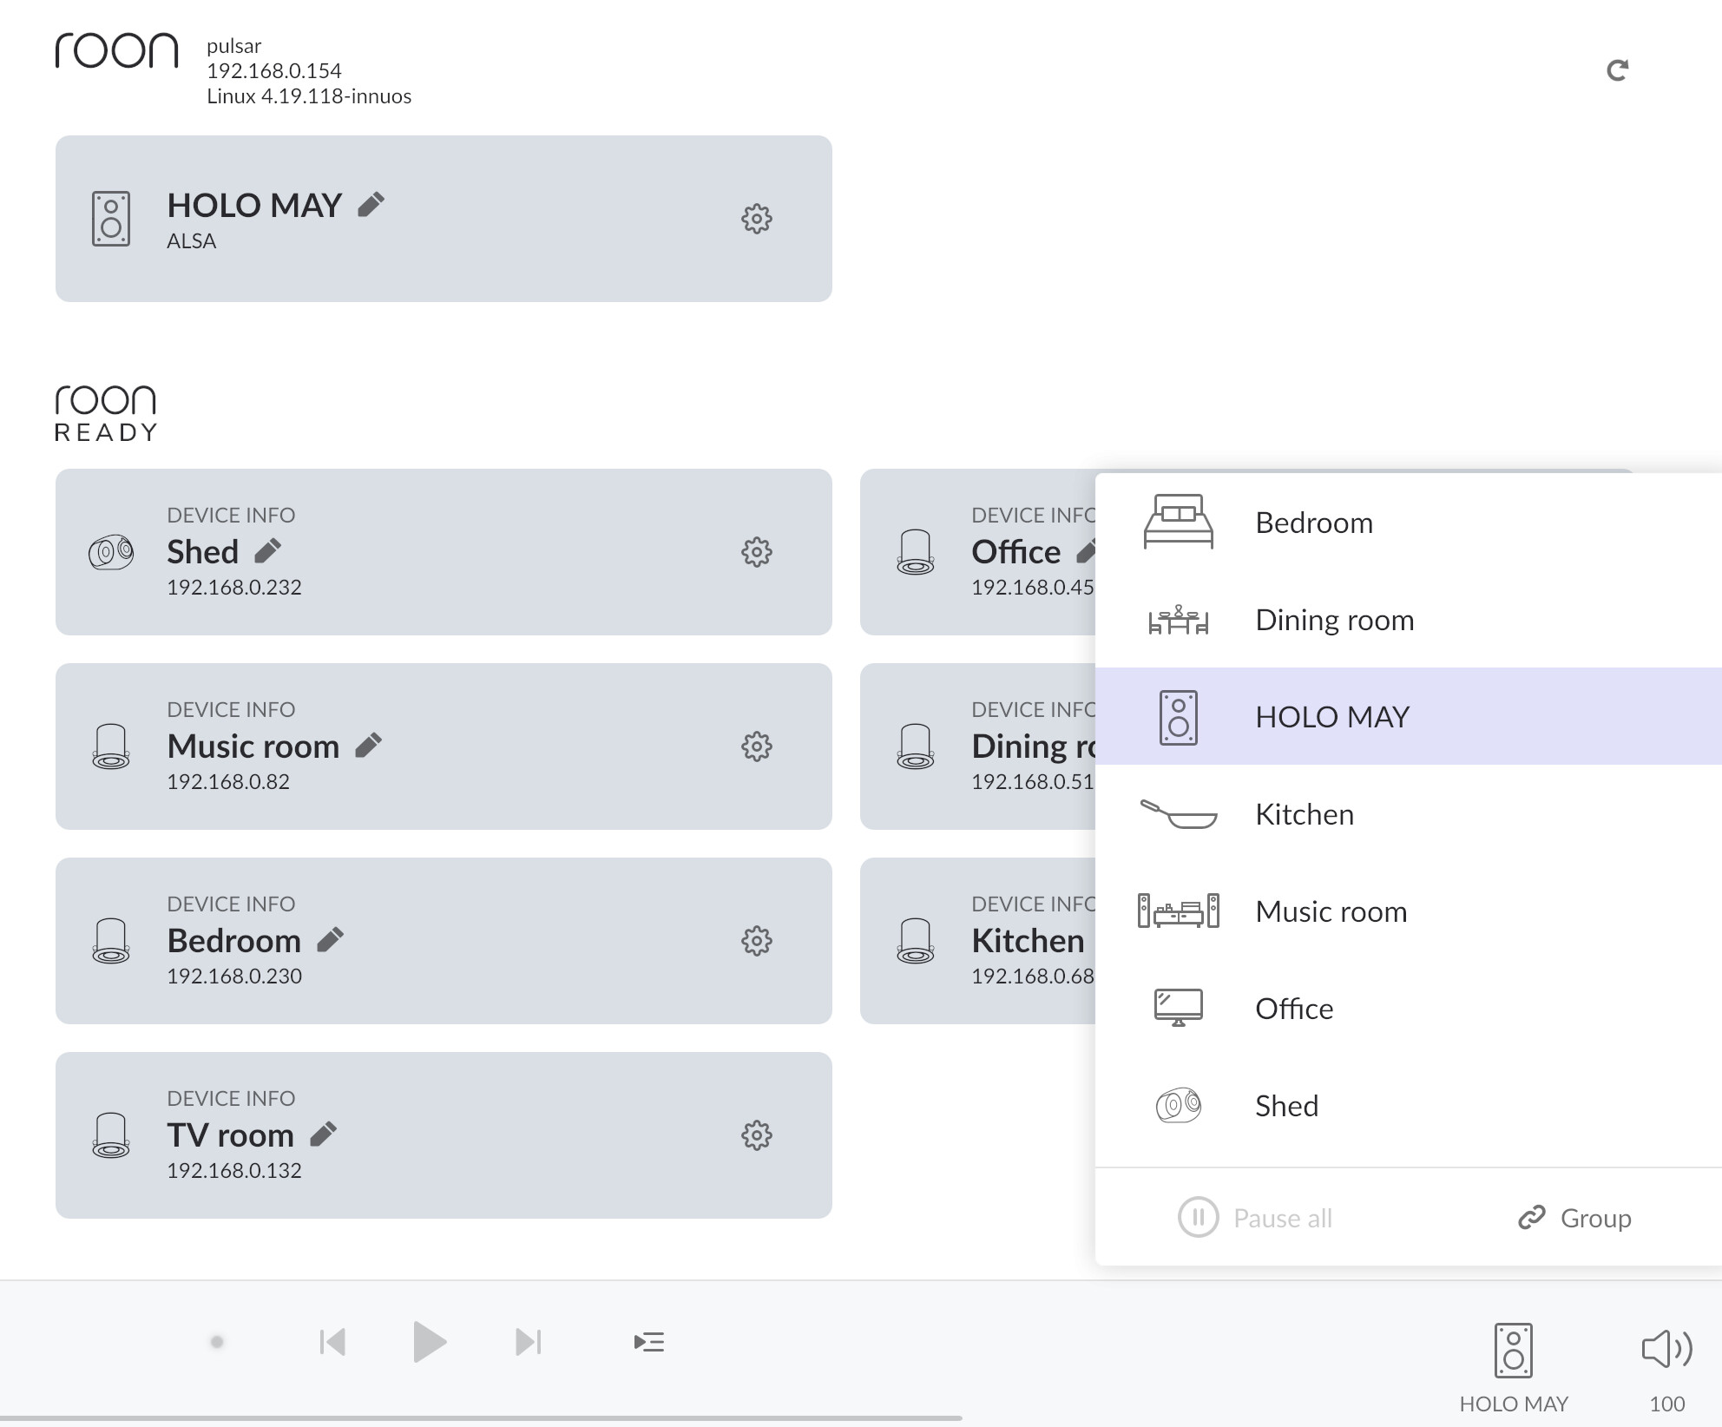
Task: Open the volume speaker control
Action: (1666, 1349)
